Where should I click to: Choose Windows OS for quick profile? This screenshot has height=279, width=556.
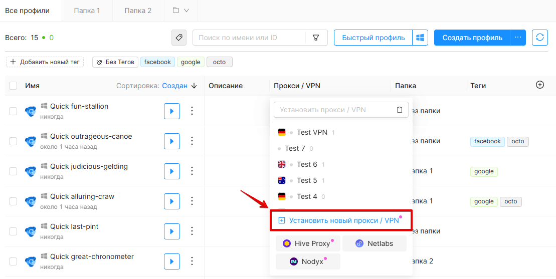pos(420,38)
